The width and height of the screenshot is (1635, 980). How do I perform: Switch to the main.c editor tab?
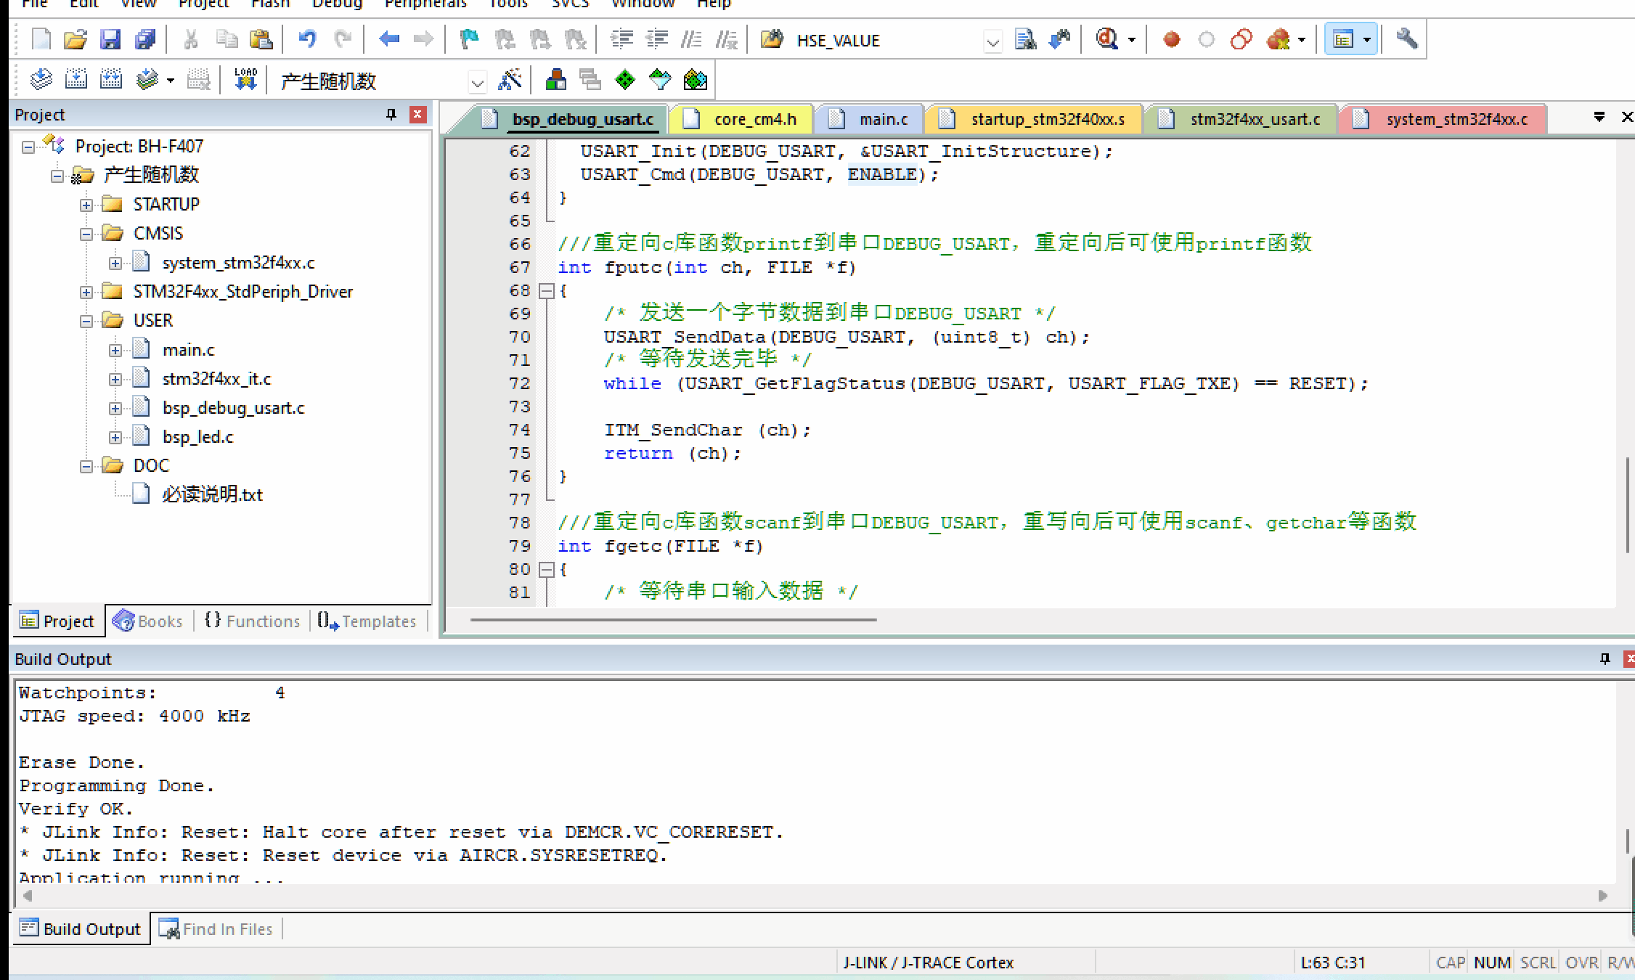pos(882,119)
